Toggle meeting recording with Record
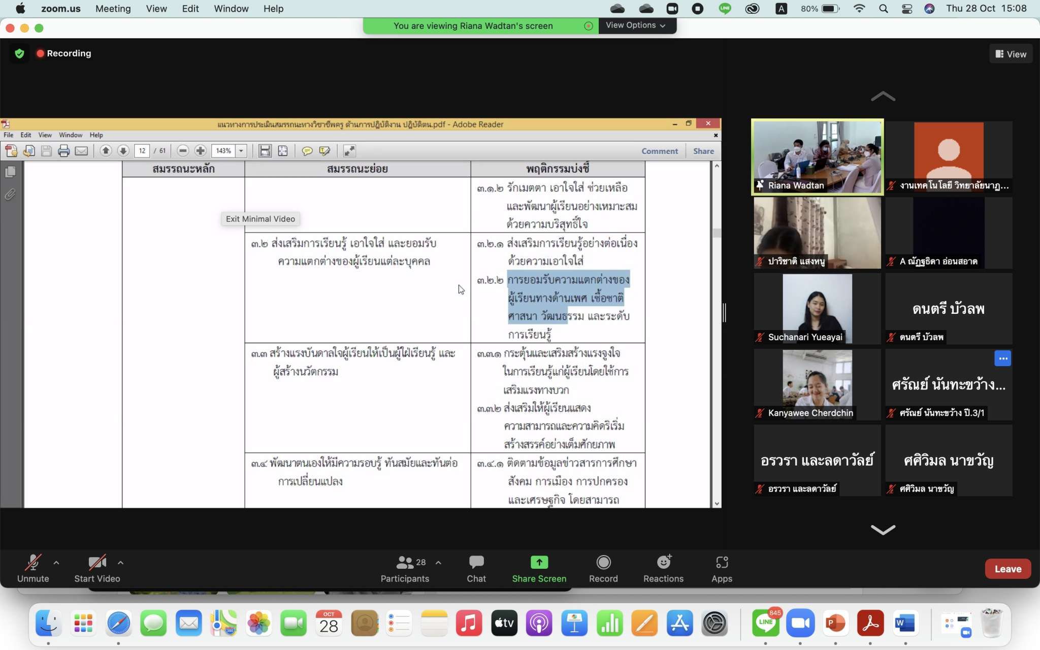This screenshot has width=1040, height=650. point(603,568)
